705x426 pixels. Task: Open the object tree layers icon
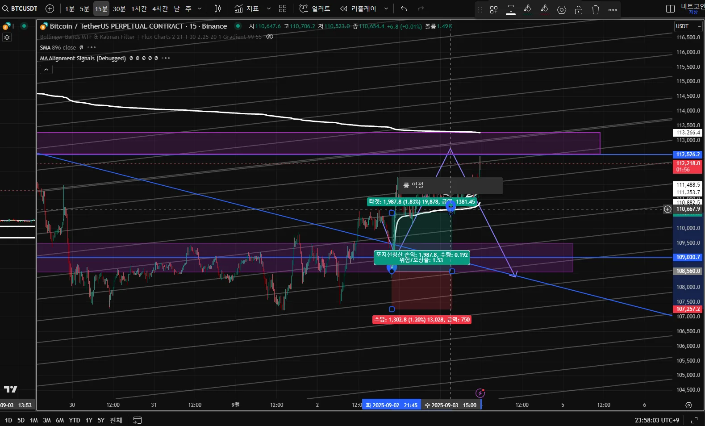(7, 38)
